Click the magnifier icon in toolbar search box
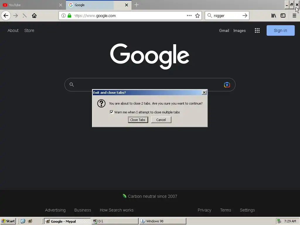This screenshot has height=225, width=300. (210, 16)
